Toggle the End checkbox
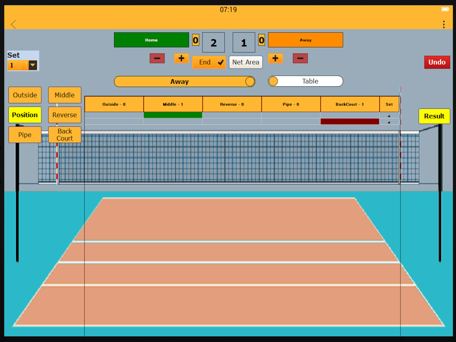456x342 pixels. (x=209, y=62)
